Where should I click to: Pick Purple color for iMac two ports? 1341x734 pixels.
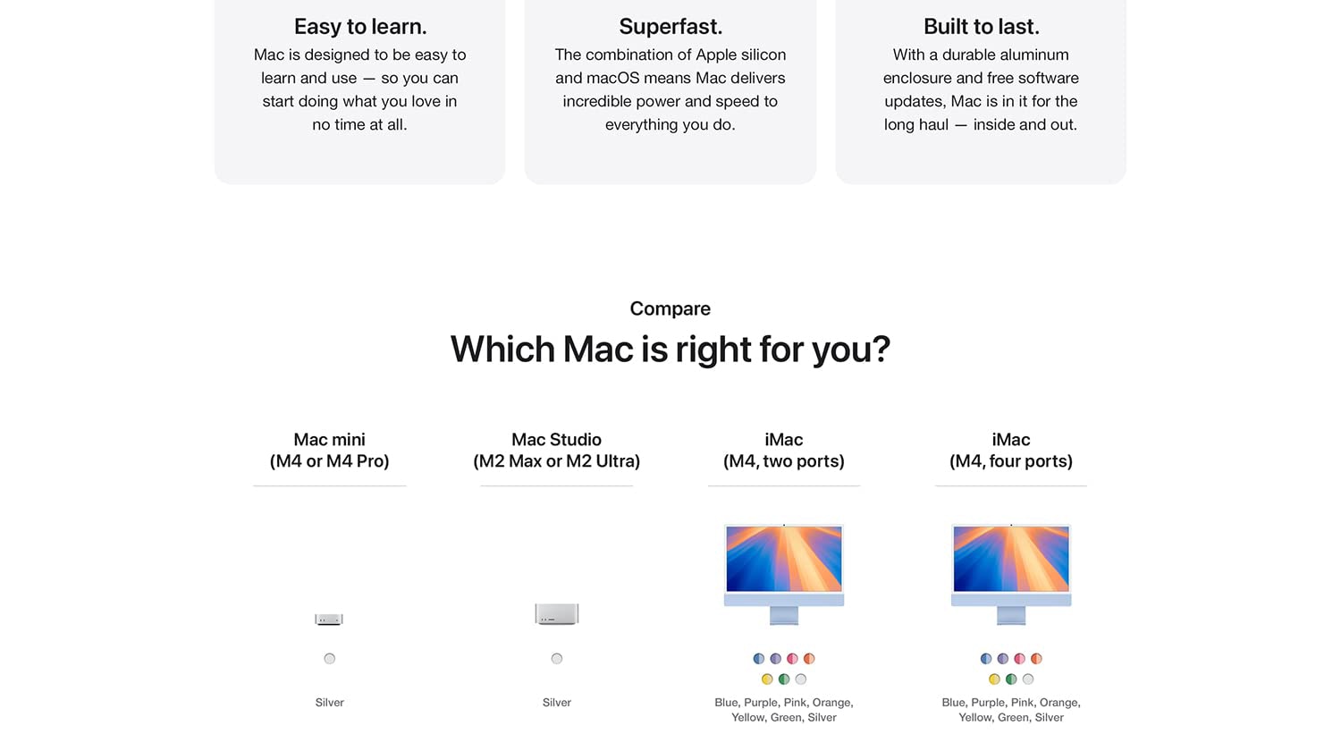point(776,659)
